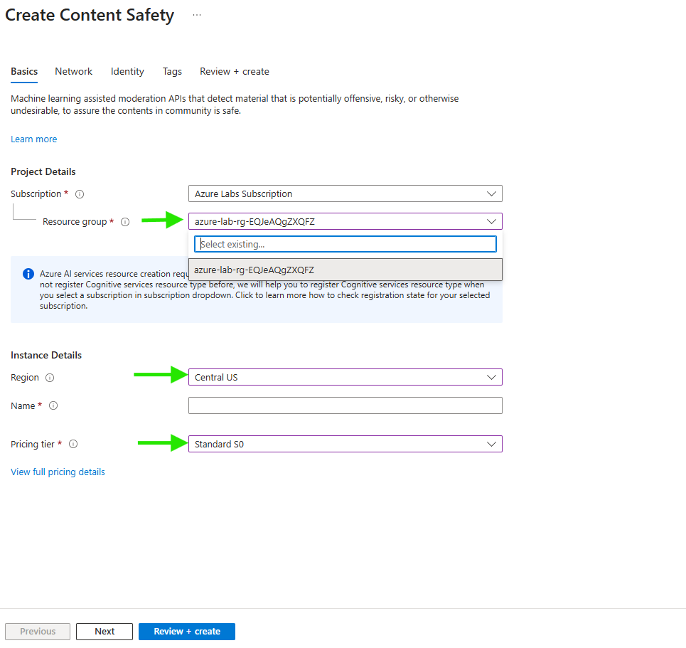Switch to the Network tab
686x648 pixels.
(74, 71)
